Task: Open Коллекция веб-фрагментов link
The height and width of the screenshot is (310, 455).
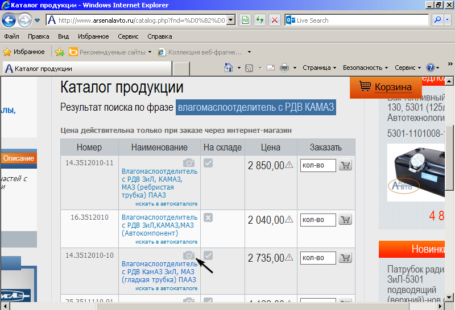Action: (x=200, y=52)
